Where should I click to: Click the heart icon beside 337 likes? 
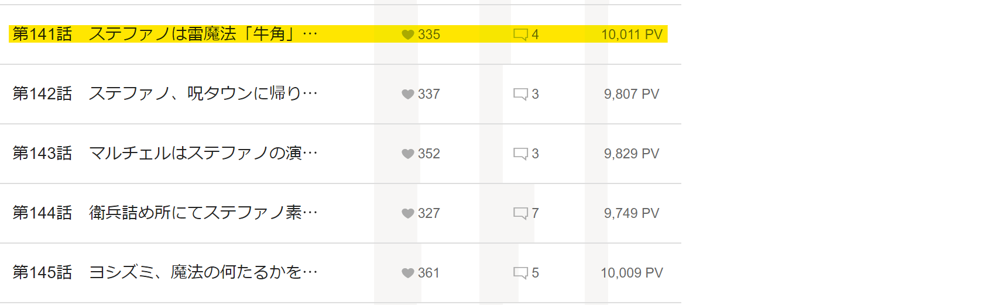[x=408, y=94]
